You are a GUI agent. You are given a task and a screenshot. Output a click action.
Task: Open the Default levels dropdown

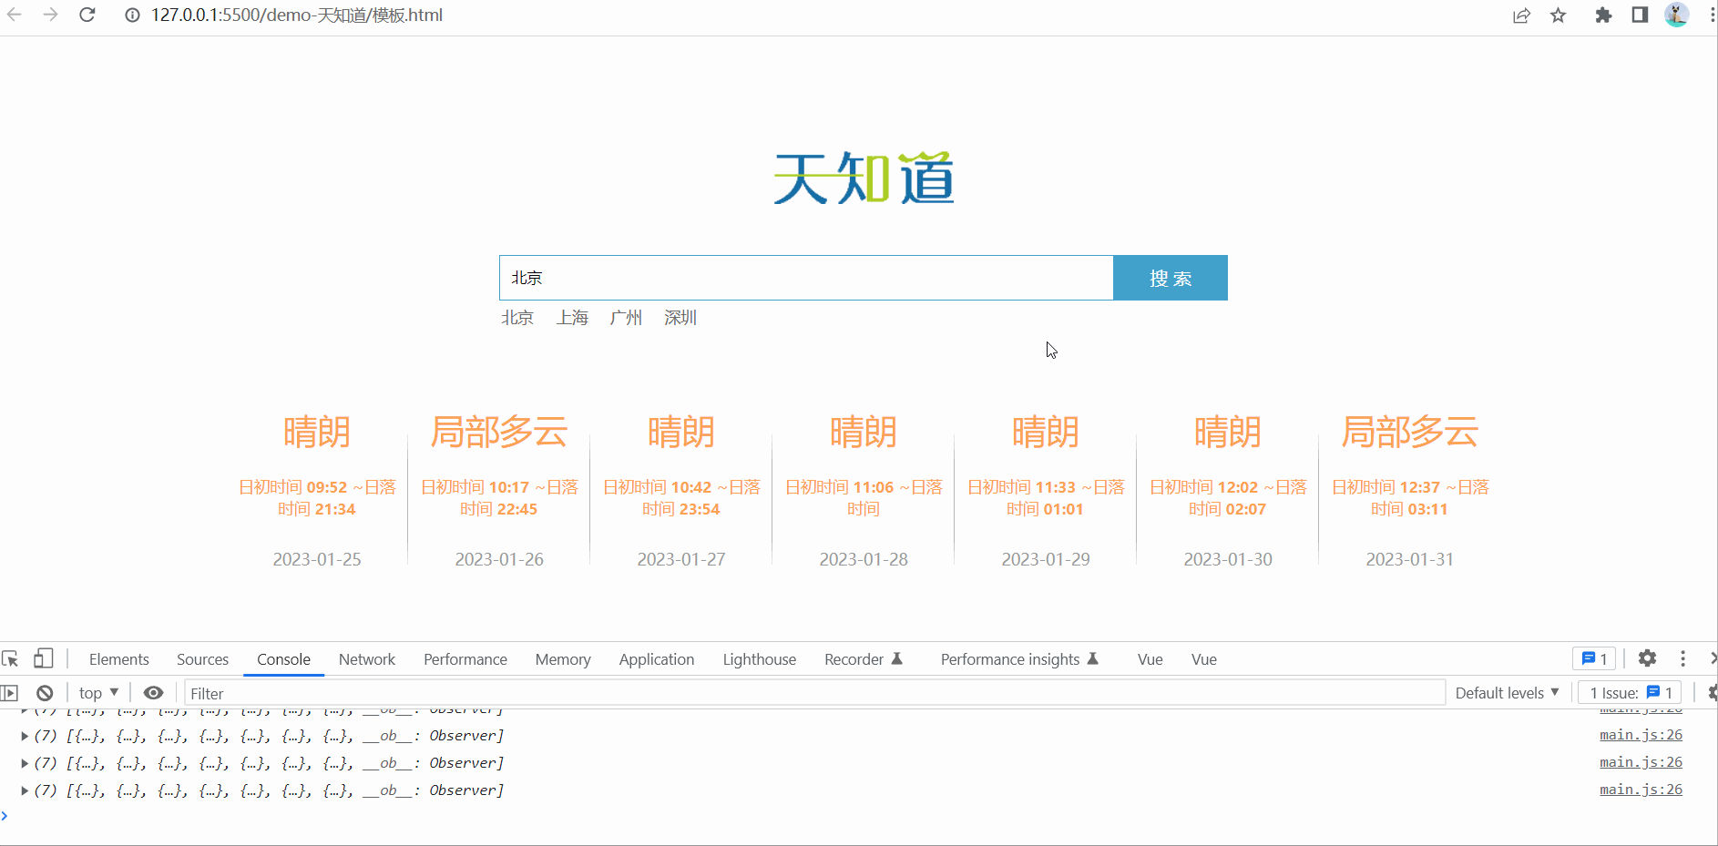pyautogui.click(x=1506, y=692)
